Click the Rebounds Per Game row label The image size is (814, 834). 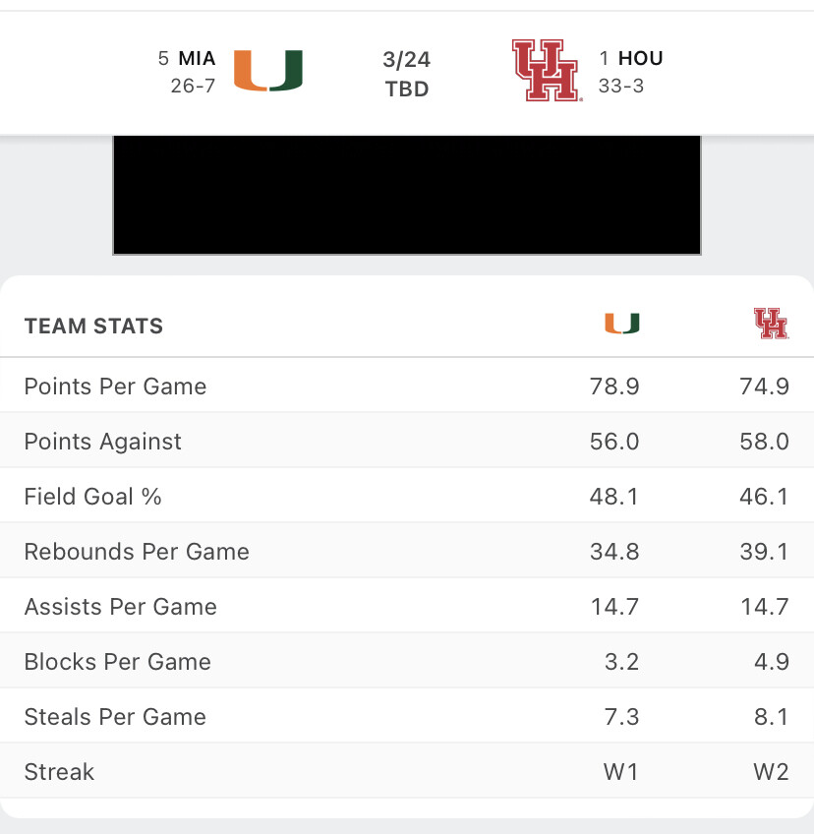(x=137, y=552)
